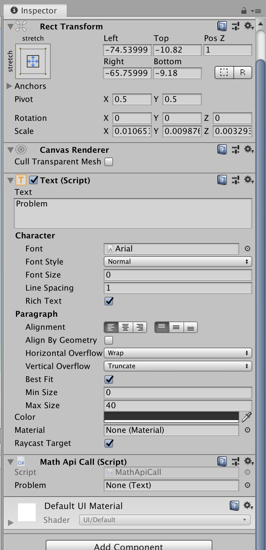Screen dimensions: 266x550
Task: Expand the Anchors section
Action: (9, 86)
